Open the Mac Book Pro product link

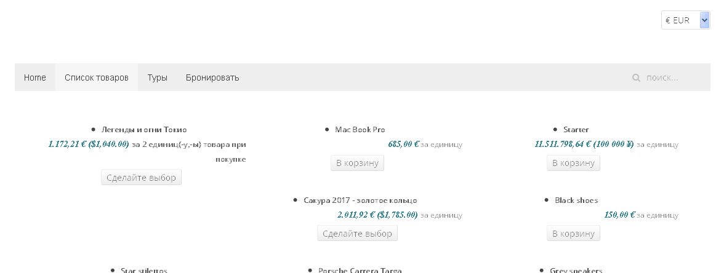[x=360, y=130]
